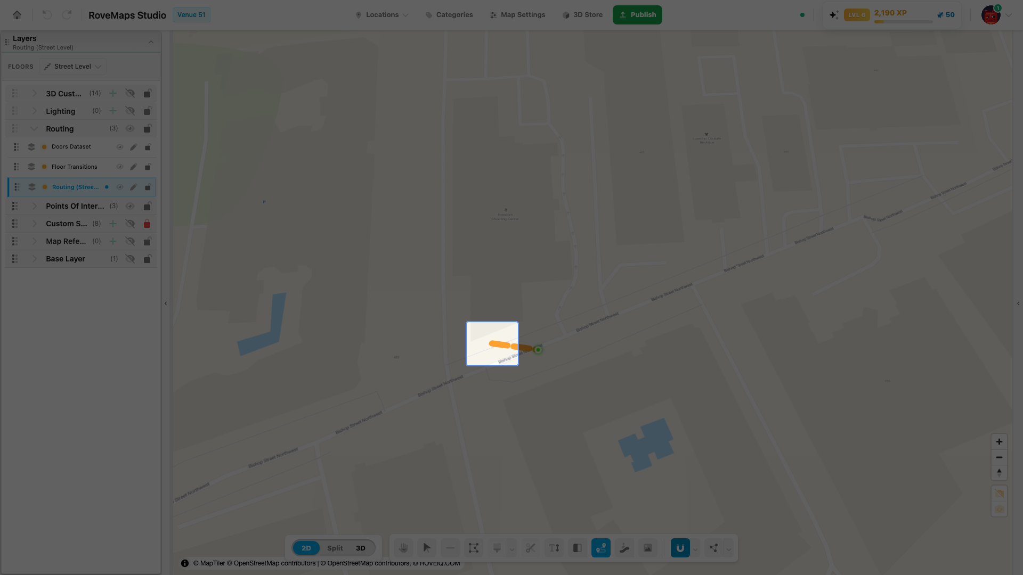
Task: Select the line draw tool
Action: (450, 548)
